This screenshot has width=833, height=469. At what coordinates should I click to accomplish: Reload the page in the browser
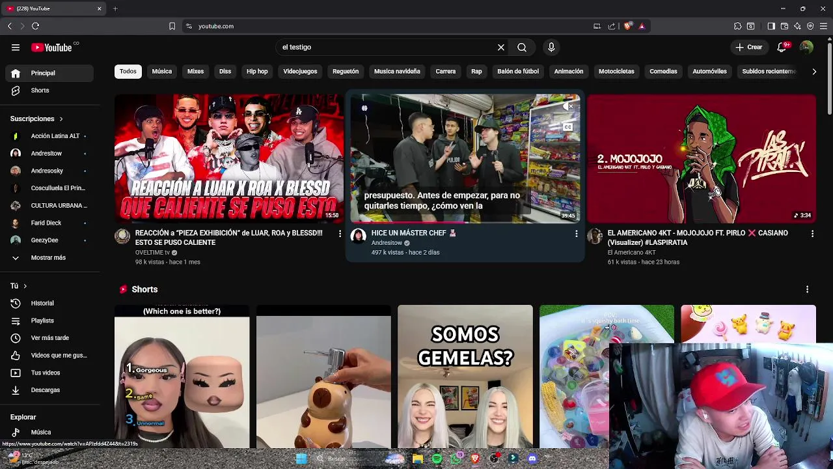(35, 26)
